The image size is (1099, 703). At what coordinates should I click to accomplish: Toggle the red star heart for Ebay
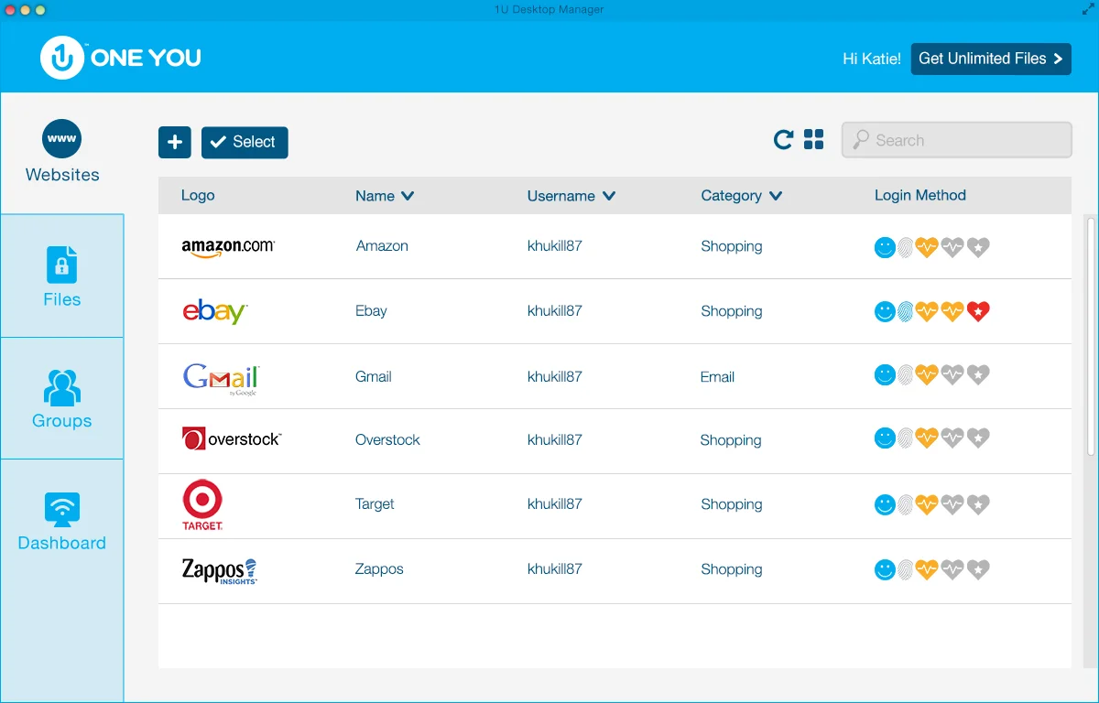click(978, 312)
